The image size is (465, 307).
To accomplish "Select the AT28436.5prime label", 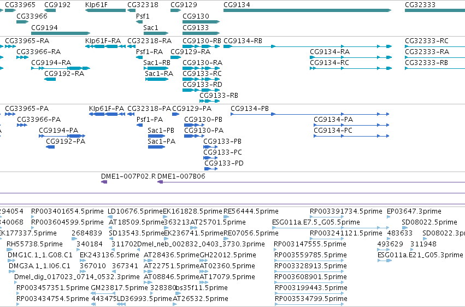I will [172, 255].
